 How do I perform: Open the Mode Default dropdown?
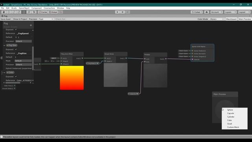click(x=23, y=61)
